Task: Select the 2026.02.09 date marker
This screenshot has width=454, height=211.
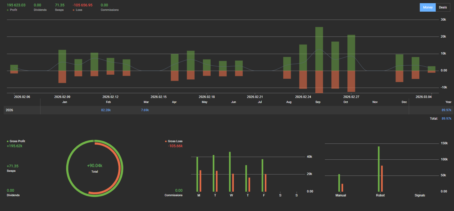Action: click(62, 97)
